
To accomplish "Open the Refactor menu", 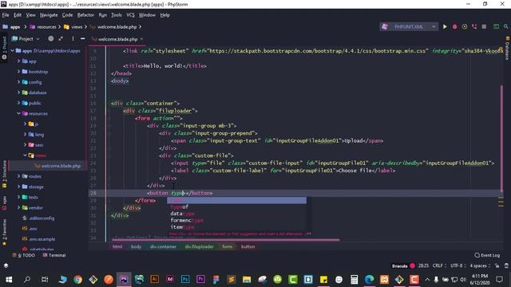I will 85,15.
